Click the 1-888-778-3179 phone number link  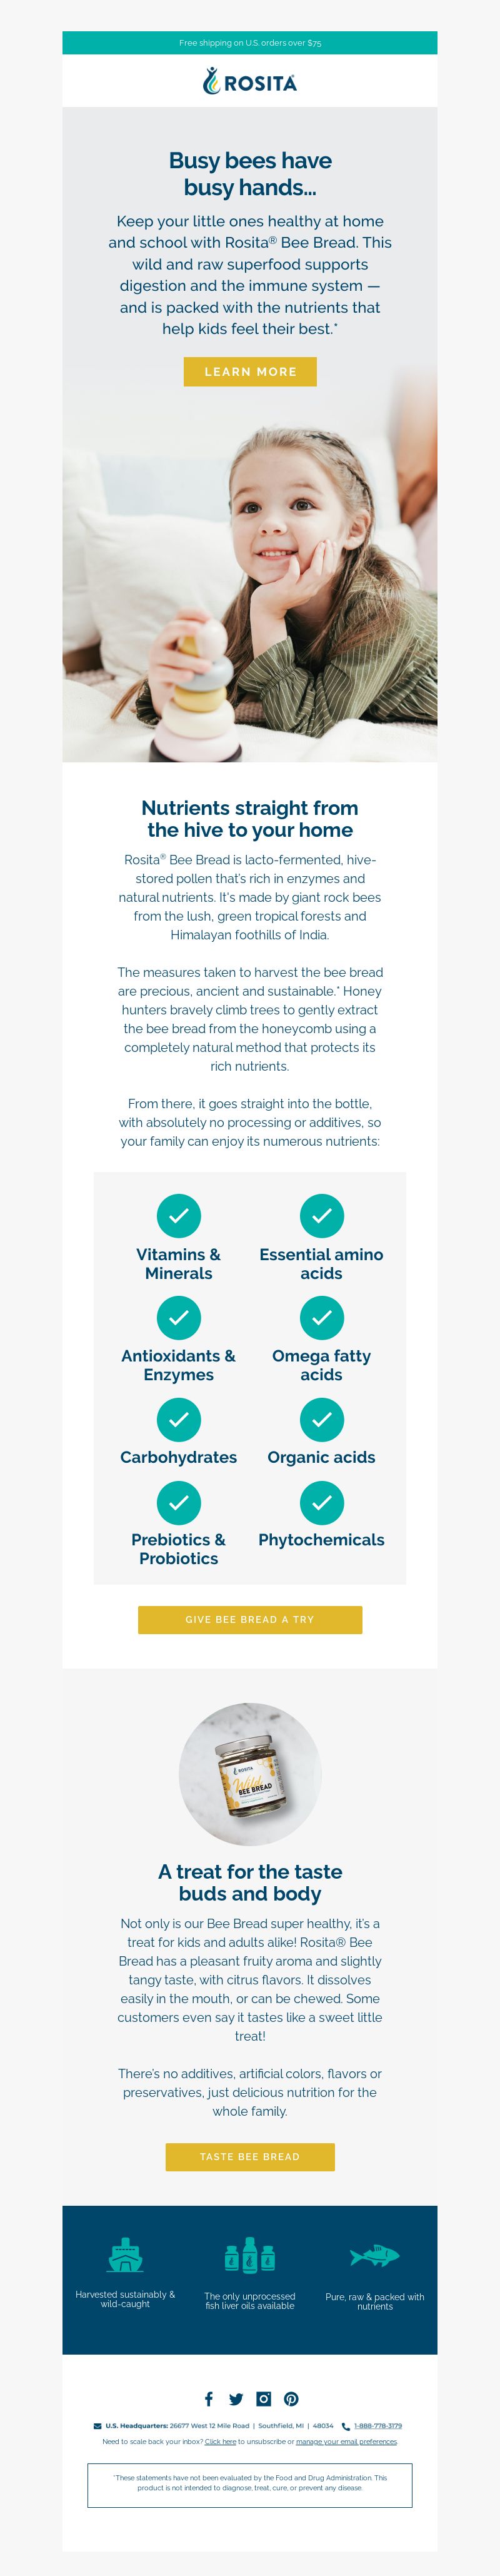click(378, 2425)
